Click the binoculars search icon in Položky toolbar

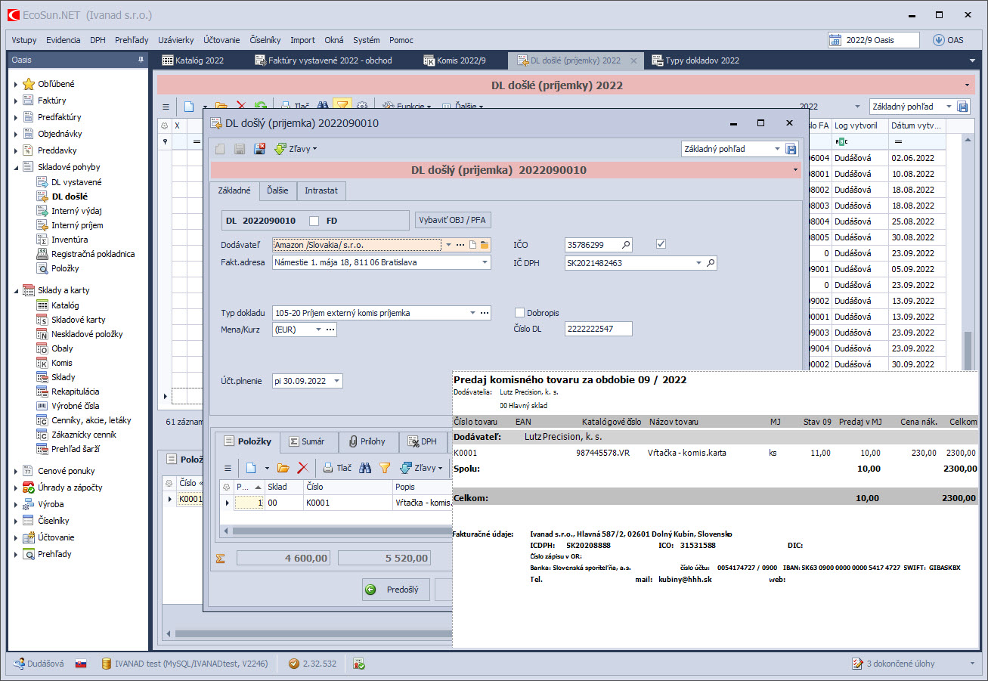pos(365,468)
